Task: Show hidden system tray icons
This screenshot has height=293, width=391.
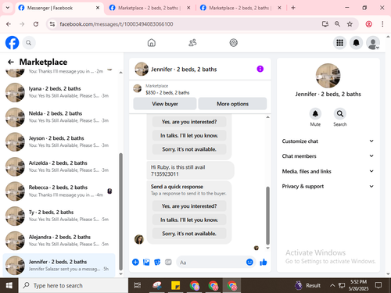Action: pyautogui.click(x=332, y=285)
